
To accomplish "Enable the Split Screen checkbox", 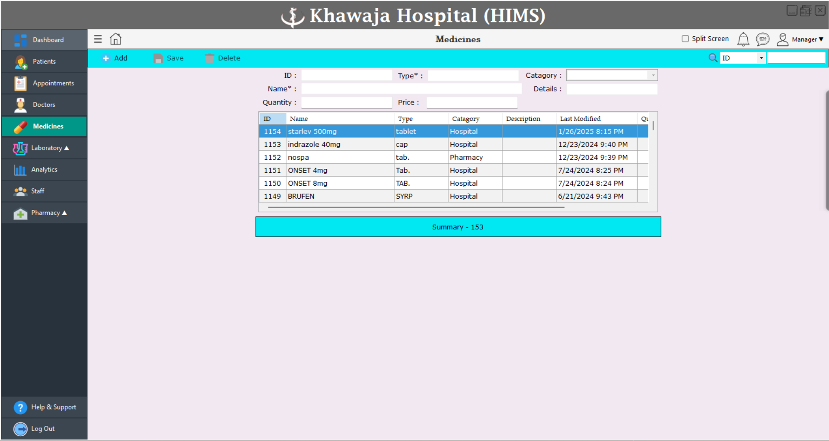I will pyautogui.click(x=685, y=39).
